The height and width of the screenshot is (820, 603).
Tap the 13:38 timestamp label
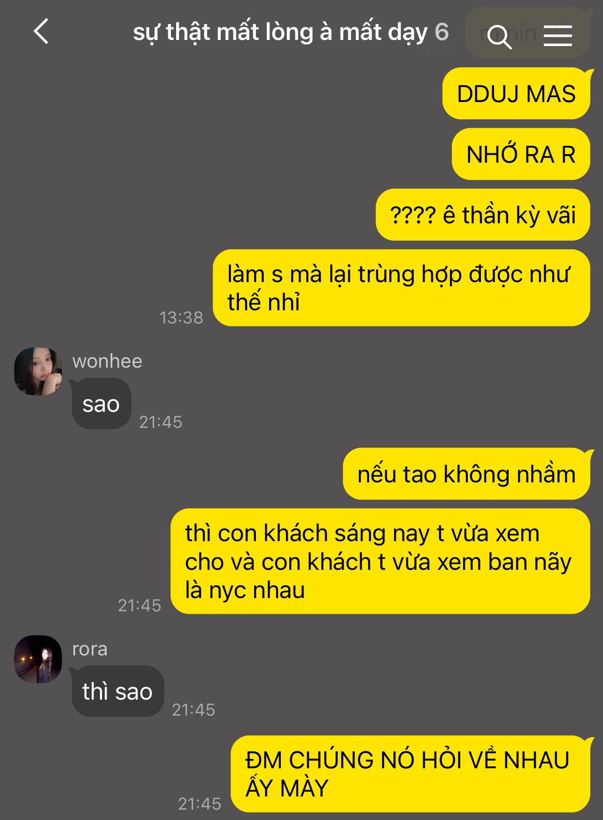click(x=181, y=318)
